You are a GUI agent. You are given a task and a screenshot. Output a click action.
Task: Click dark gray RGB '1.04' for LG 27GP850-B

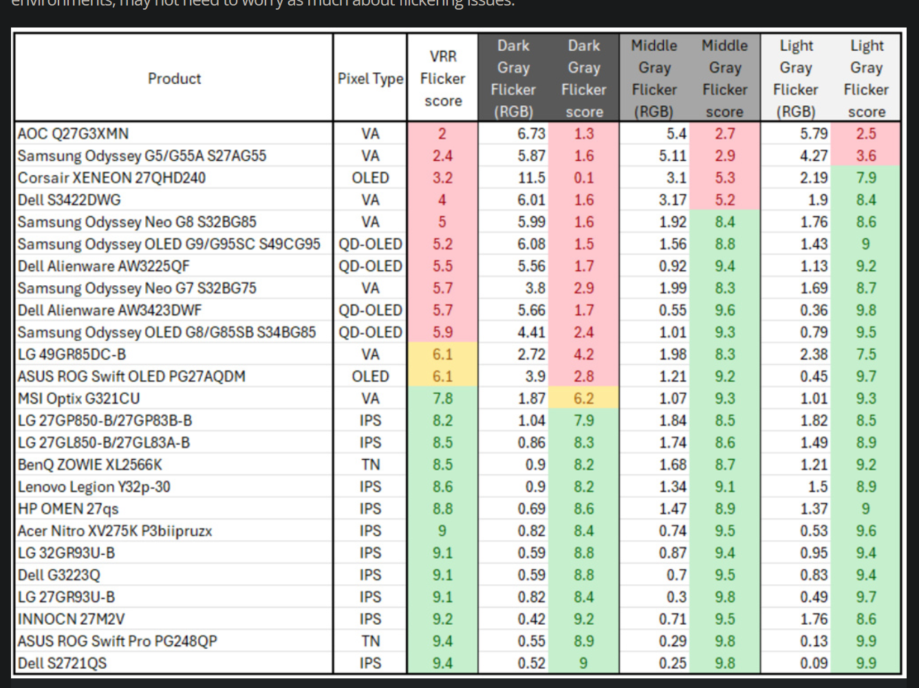532,420
